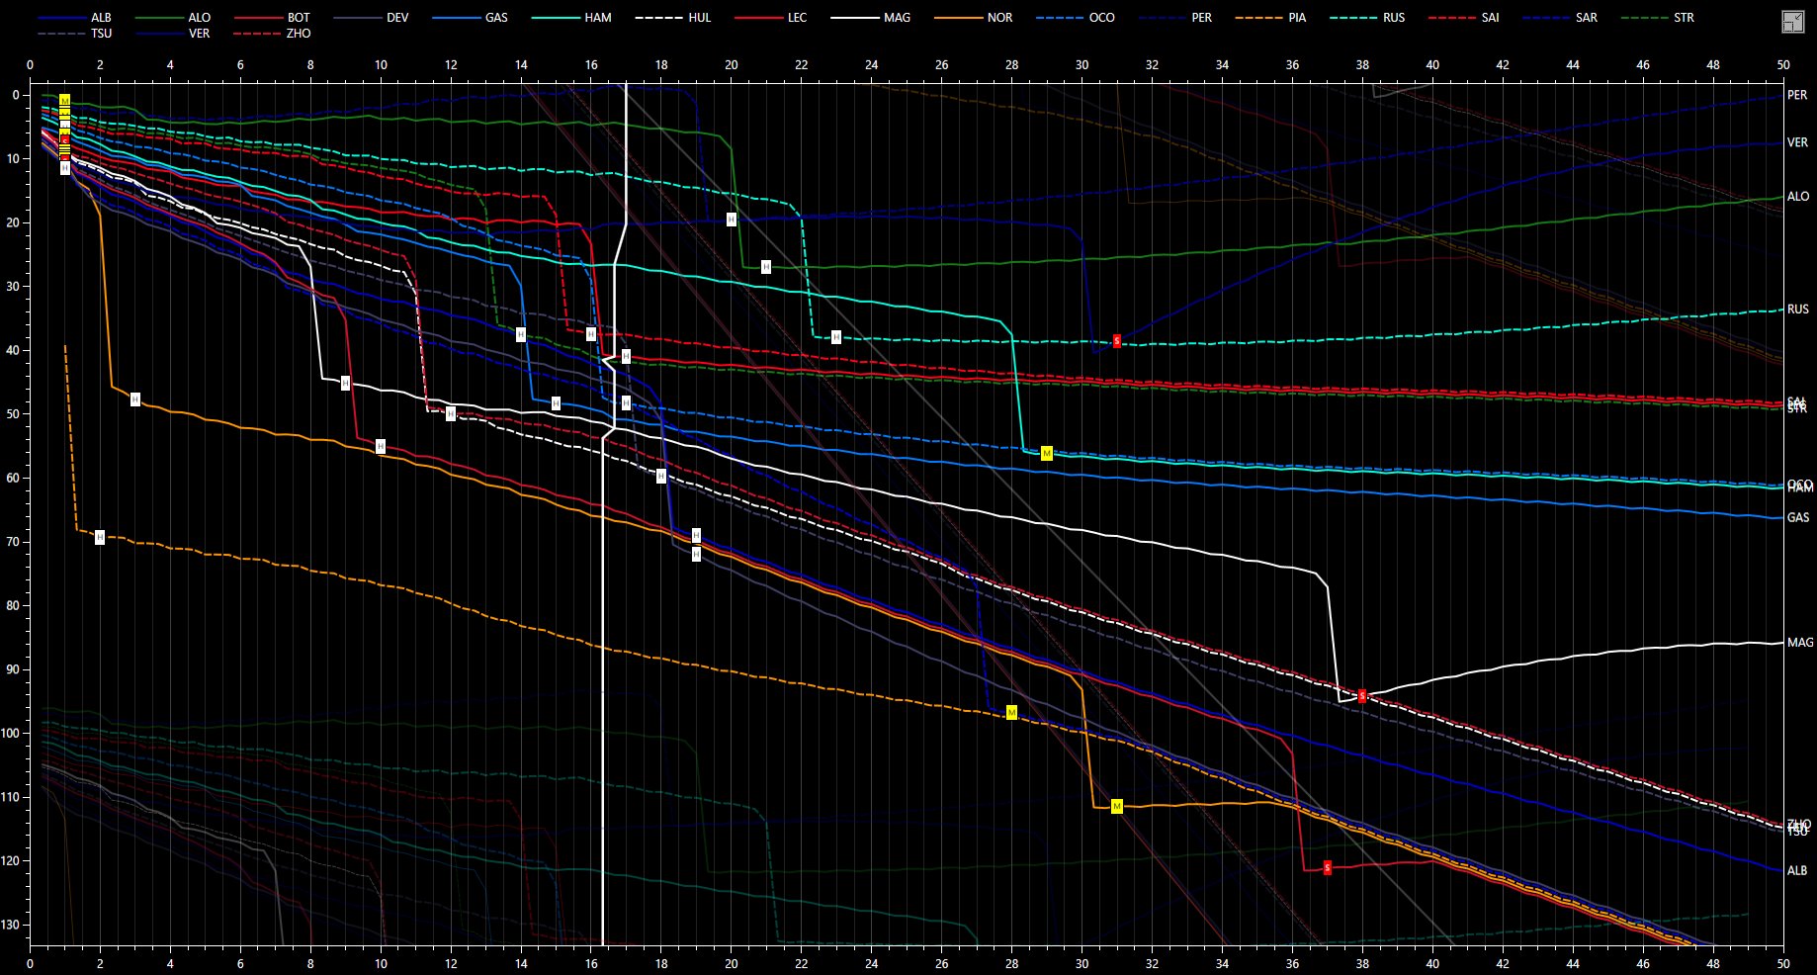Click the RUS legend entry
Image resolution: width=1817 pixels, height=975 pixels.
pyautogui.click(x=1381, y=18)
